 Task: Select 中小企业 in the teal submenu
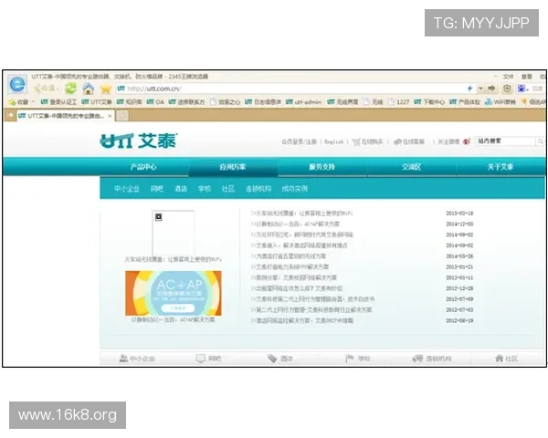click(127, 189)
